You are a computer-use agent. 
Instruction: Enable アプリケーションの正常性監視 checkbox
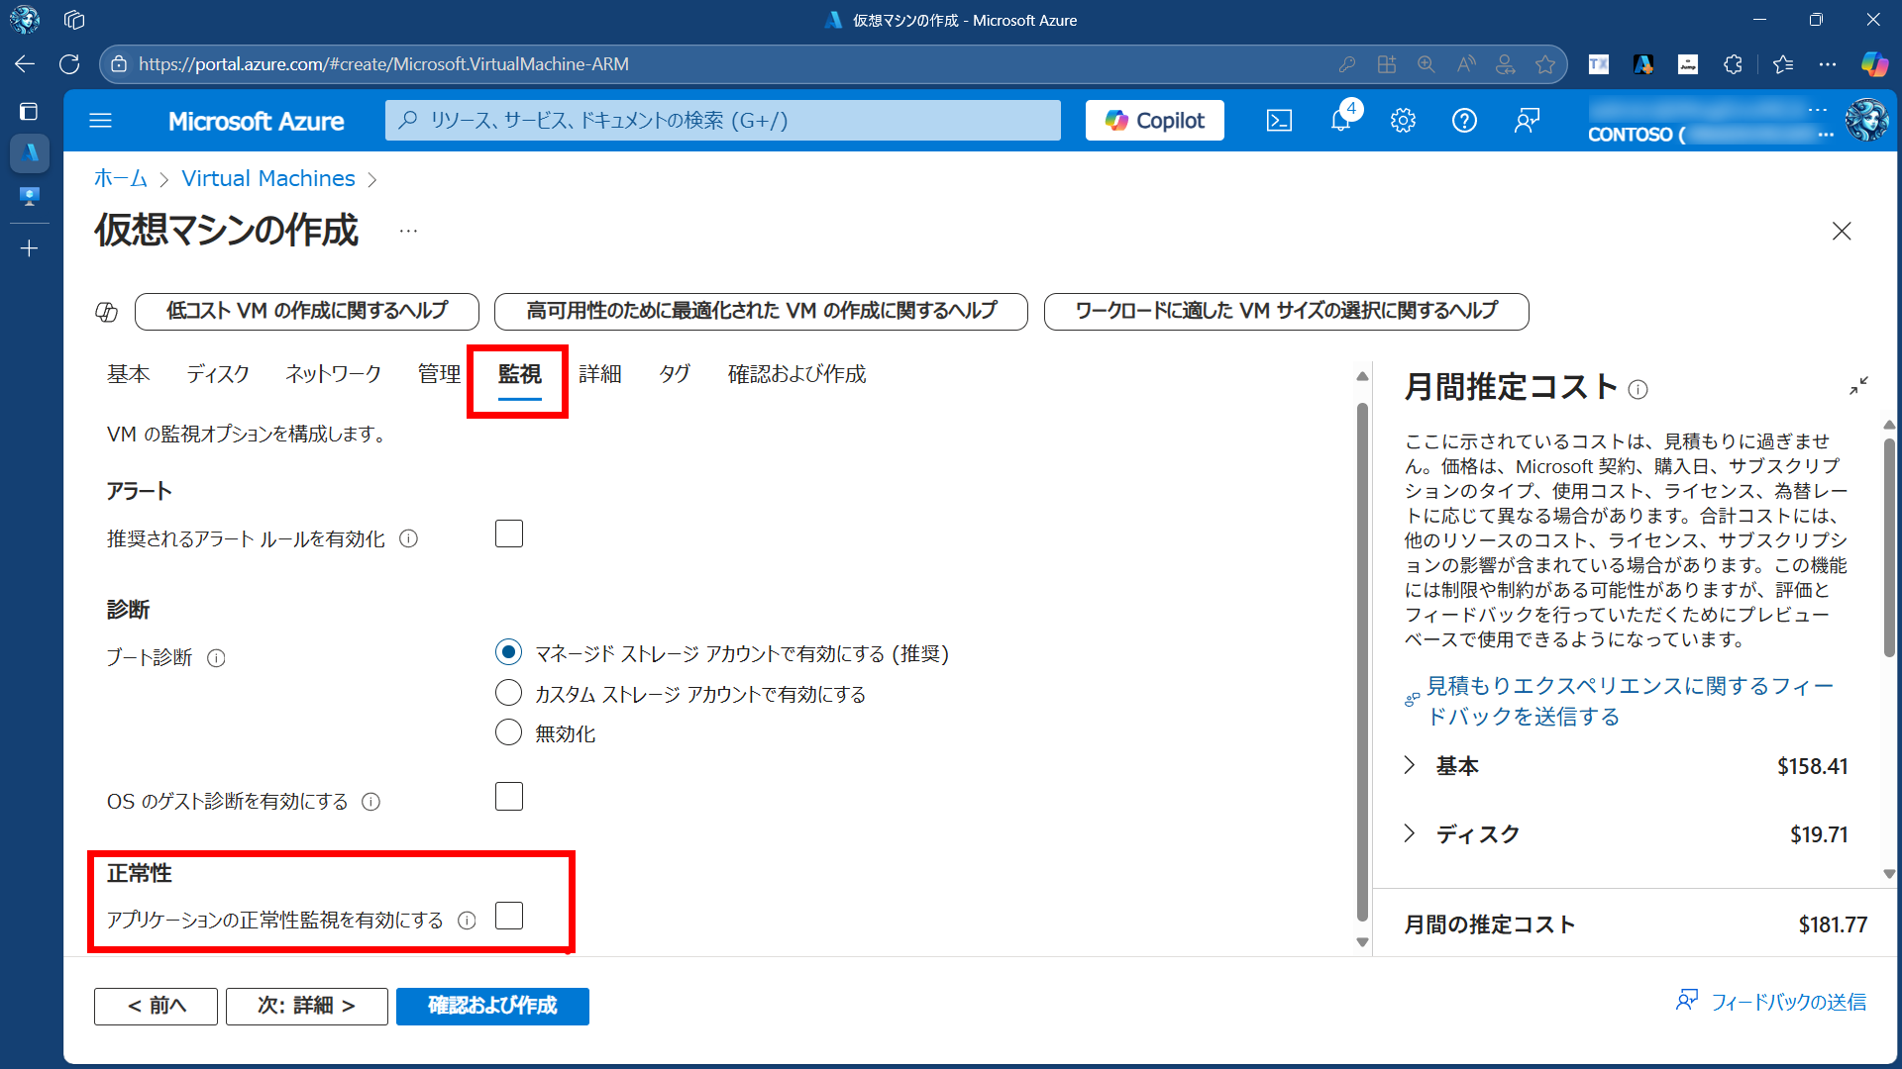[509, 917]
